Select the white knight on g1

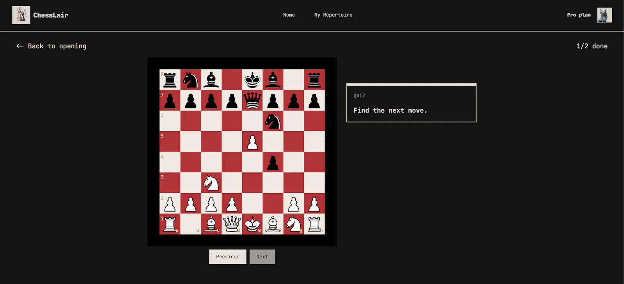(294, 224)
